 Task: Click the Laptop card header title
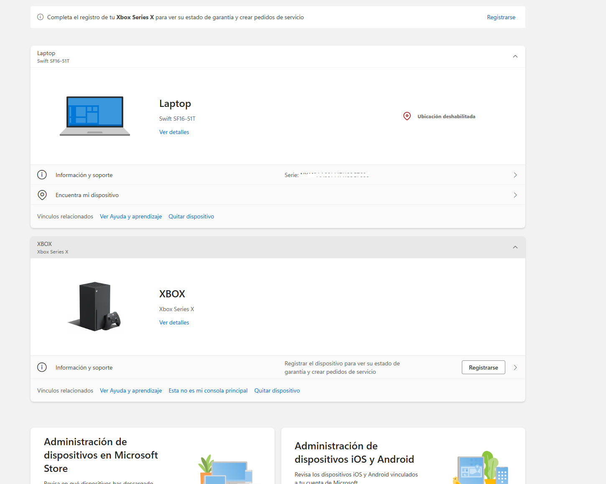[x=46, y=53]
